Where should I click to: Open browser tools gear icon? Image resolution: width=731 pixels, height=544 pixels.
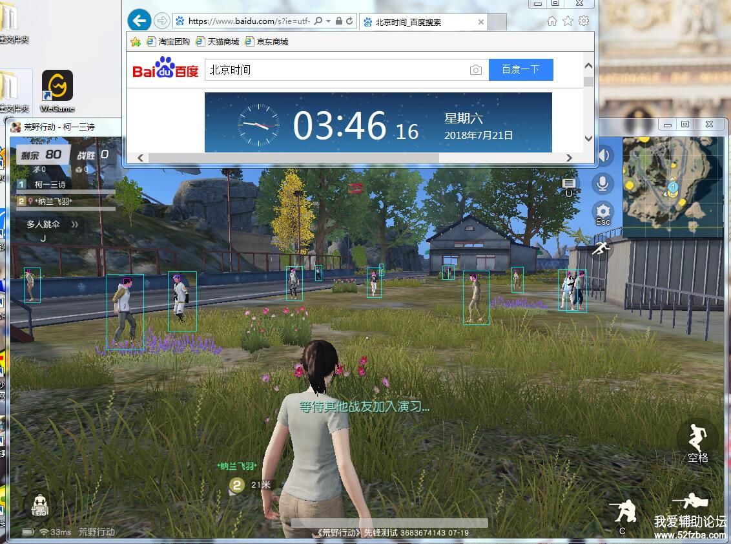tap(584, 21)
